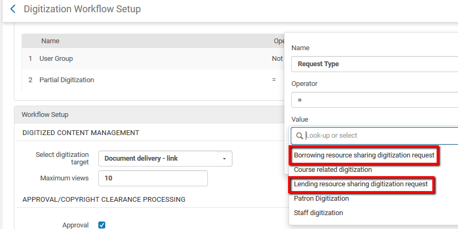Open the Operator dropdown
Screen dimensions: 458x229
374,100
